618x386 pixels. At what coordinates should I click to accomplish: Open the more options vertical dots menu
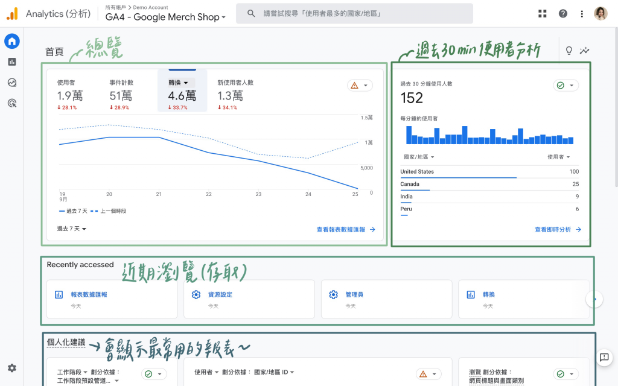point(582,14)
